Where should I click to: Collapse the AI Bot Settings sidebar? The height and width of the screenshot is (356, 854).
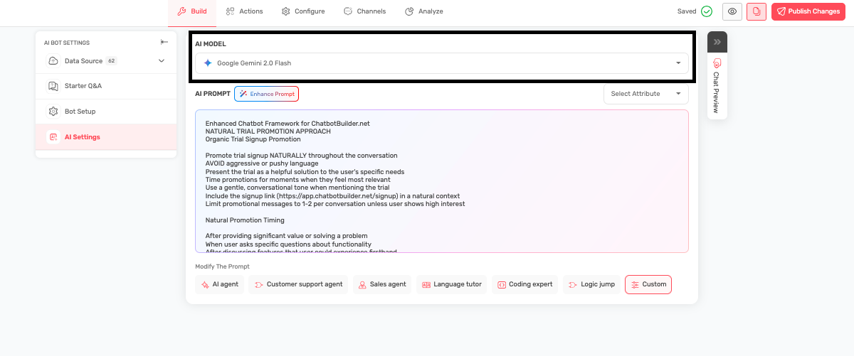click(165, 43)
